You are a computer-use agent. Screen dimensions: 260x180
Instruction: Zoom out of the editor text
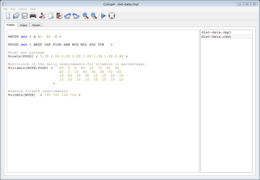[94, 16]
